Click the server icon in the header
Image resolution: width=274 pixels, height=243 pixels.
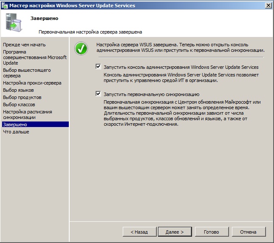tap(14, 23)
